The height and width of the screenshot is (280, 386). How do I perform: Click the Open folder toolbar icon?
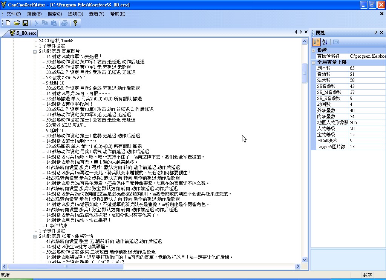[17, 23]
